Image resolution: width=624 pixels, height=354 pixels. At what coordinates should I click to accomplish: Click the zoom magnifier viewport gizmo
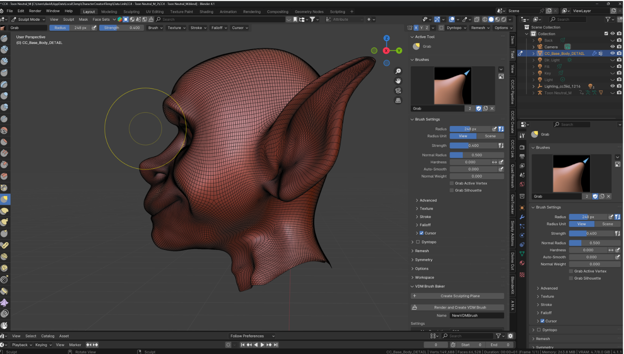(398, 71)
